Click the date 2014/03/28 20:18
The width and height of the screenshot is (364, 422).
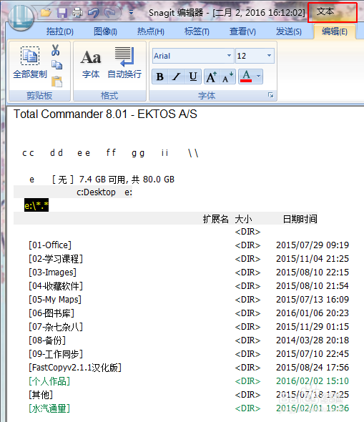313,340
